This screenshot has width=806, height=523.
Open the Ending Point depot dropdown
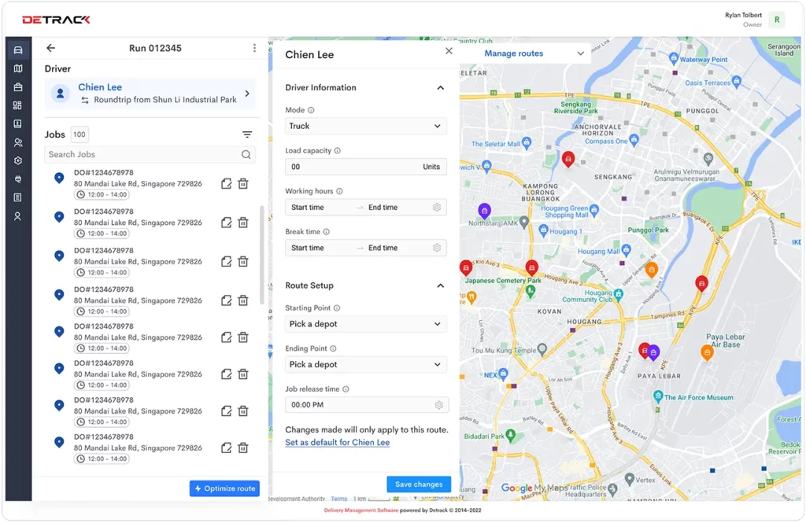pyautogui.click(x=365, y=364)
